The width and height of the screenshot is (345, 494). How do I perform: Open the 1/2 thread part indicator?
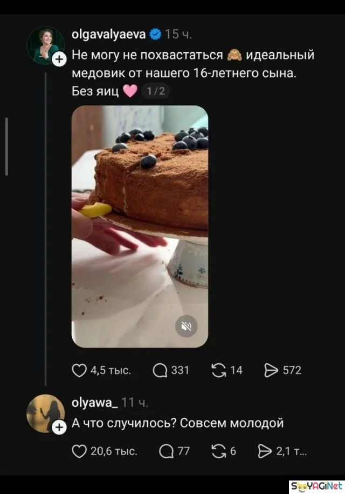coord(156,91)
